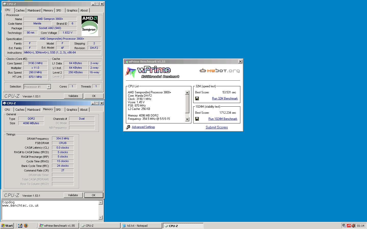Click the system clock 01:14
Viewport: 367px width, 229px height.
361,226
